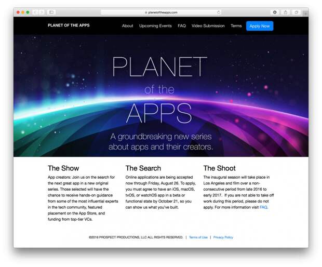Click the green fullscreen window button
This screenshot has width=322, height=267.
(x=28, y=12)
